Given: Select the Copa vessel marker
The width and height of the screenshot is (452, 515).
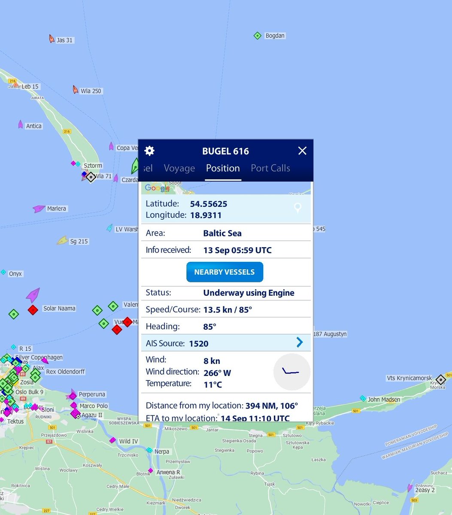Looking at the screenshot, I should click(x=111, y=146).
